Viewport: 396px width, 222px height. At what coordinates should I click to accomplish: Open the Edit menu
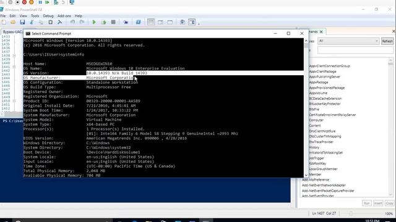12,15
